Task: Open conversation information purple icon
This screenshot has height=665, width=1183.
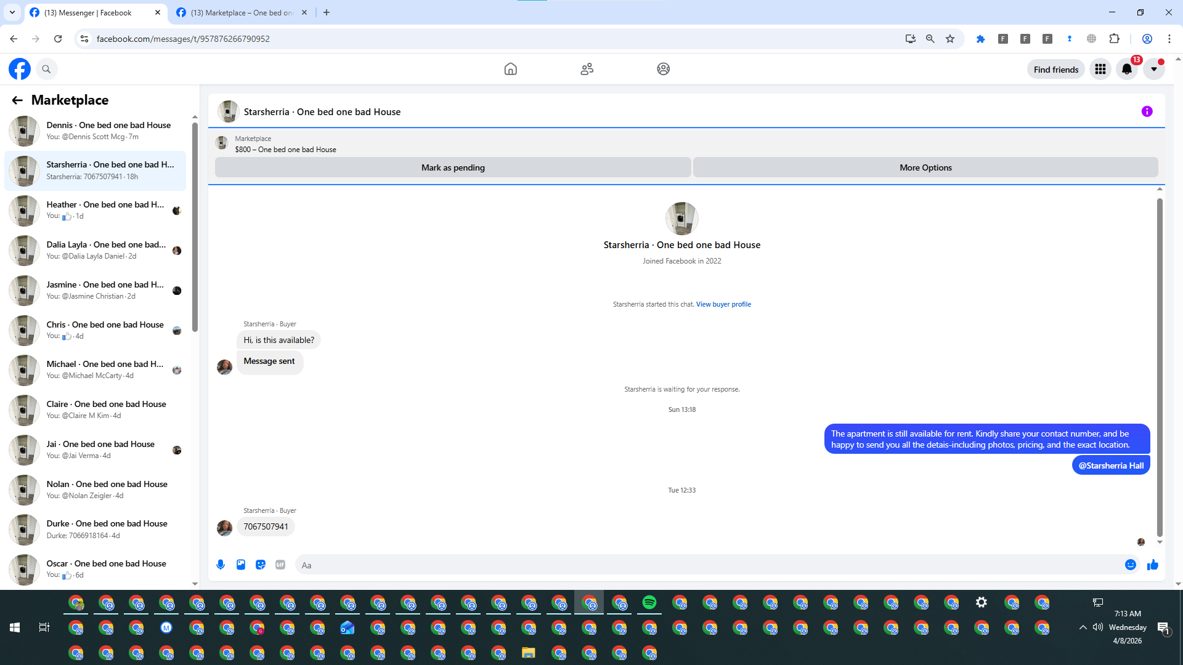Action: click(x=1147, y=111)
